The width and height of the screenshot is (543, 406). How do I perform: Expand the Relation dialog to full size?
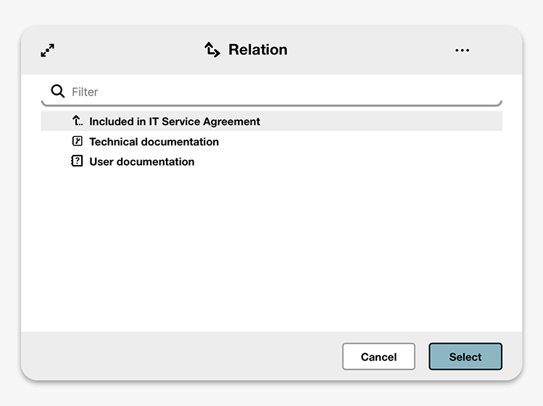point(48,50)
